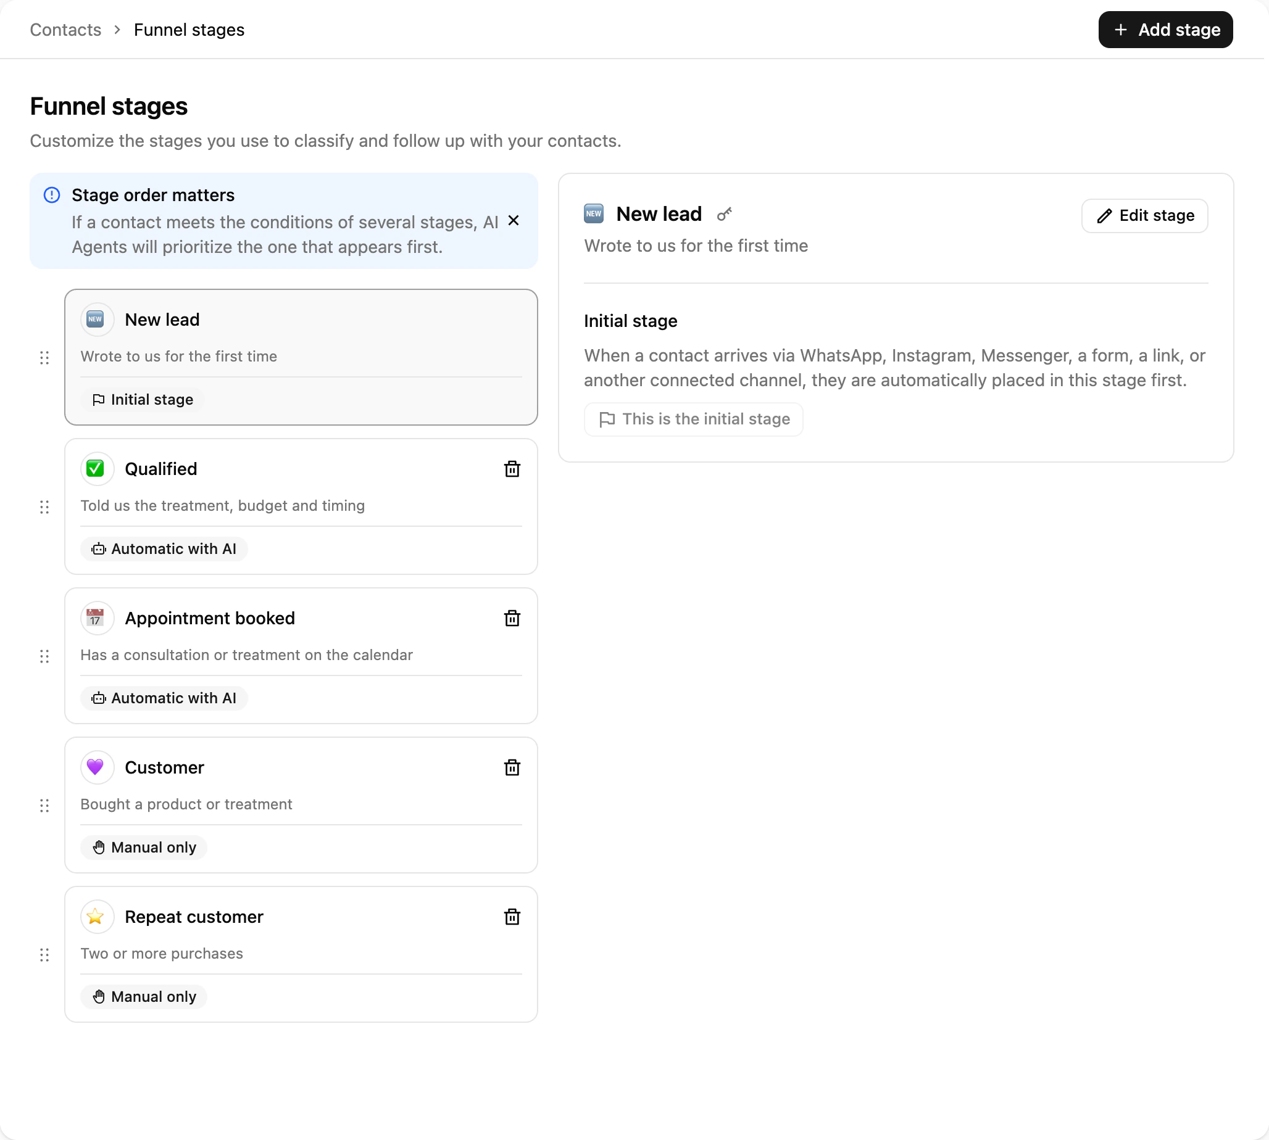Click the Stage order matters title

click(x=153, y=195)
